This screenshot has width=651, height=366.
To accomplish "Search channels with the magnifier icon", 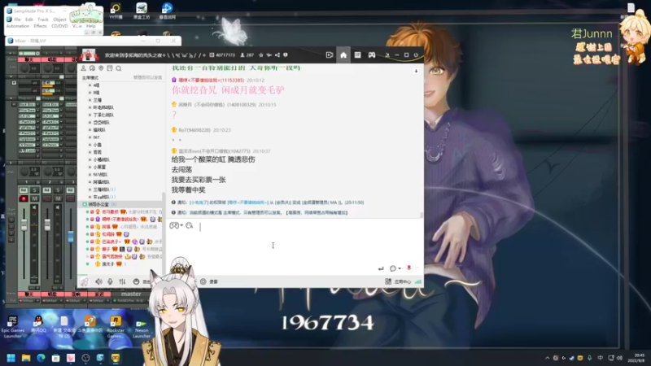I will (119, 68).
